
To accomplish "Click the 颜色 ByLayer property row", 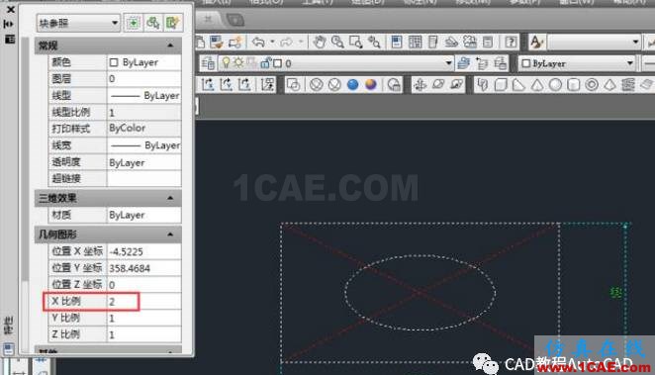I will [115, 62].
